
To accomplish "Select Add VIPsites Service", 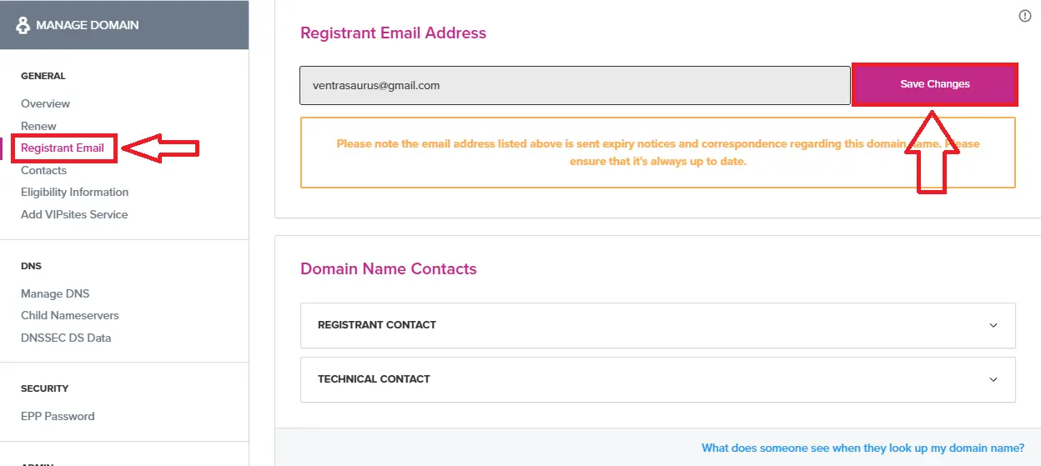I will click(x=74, y=214).
